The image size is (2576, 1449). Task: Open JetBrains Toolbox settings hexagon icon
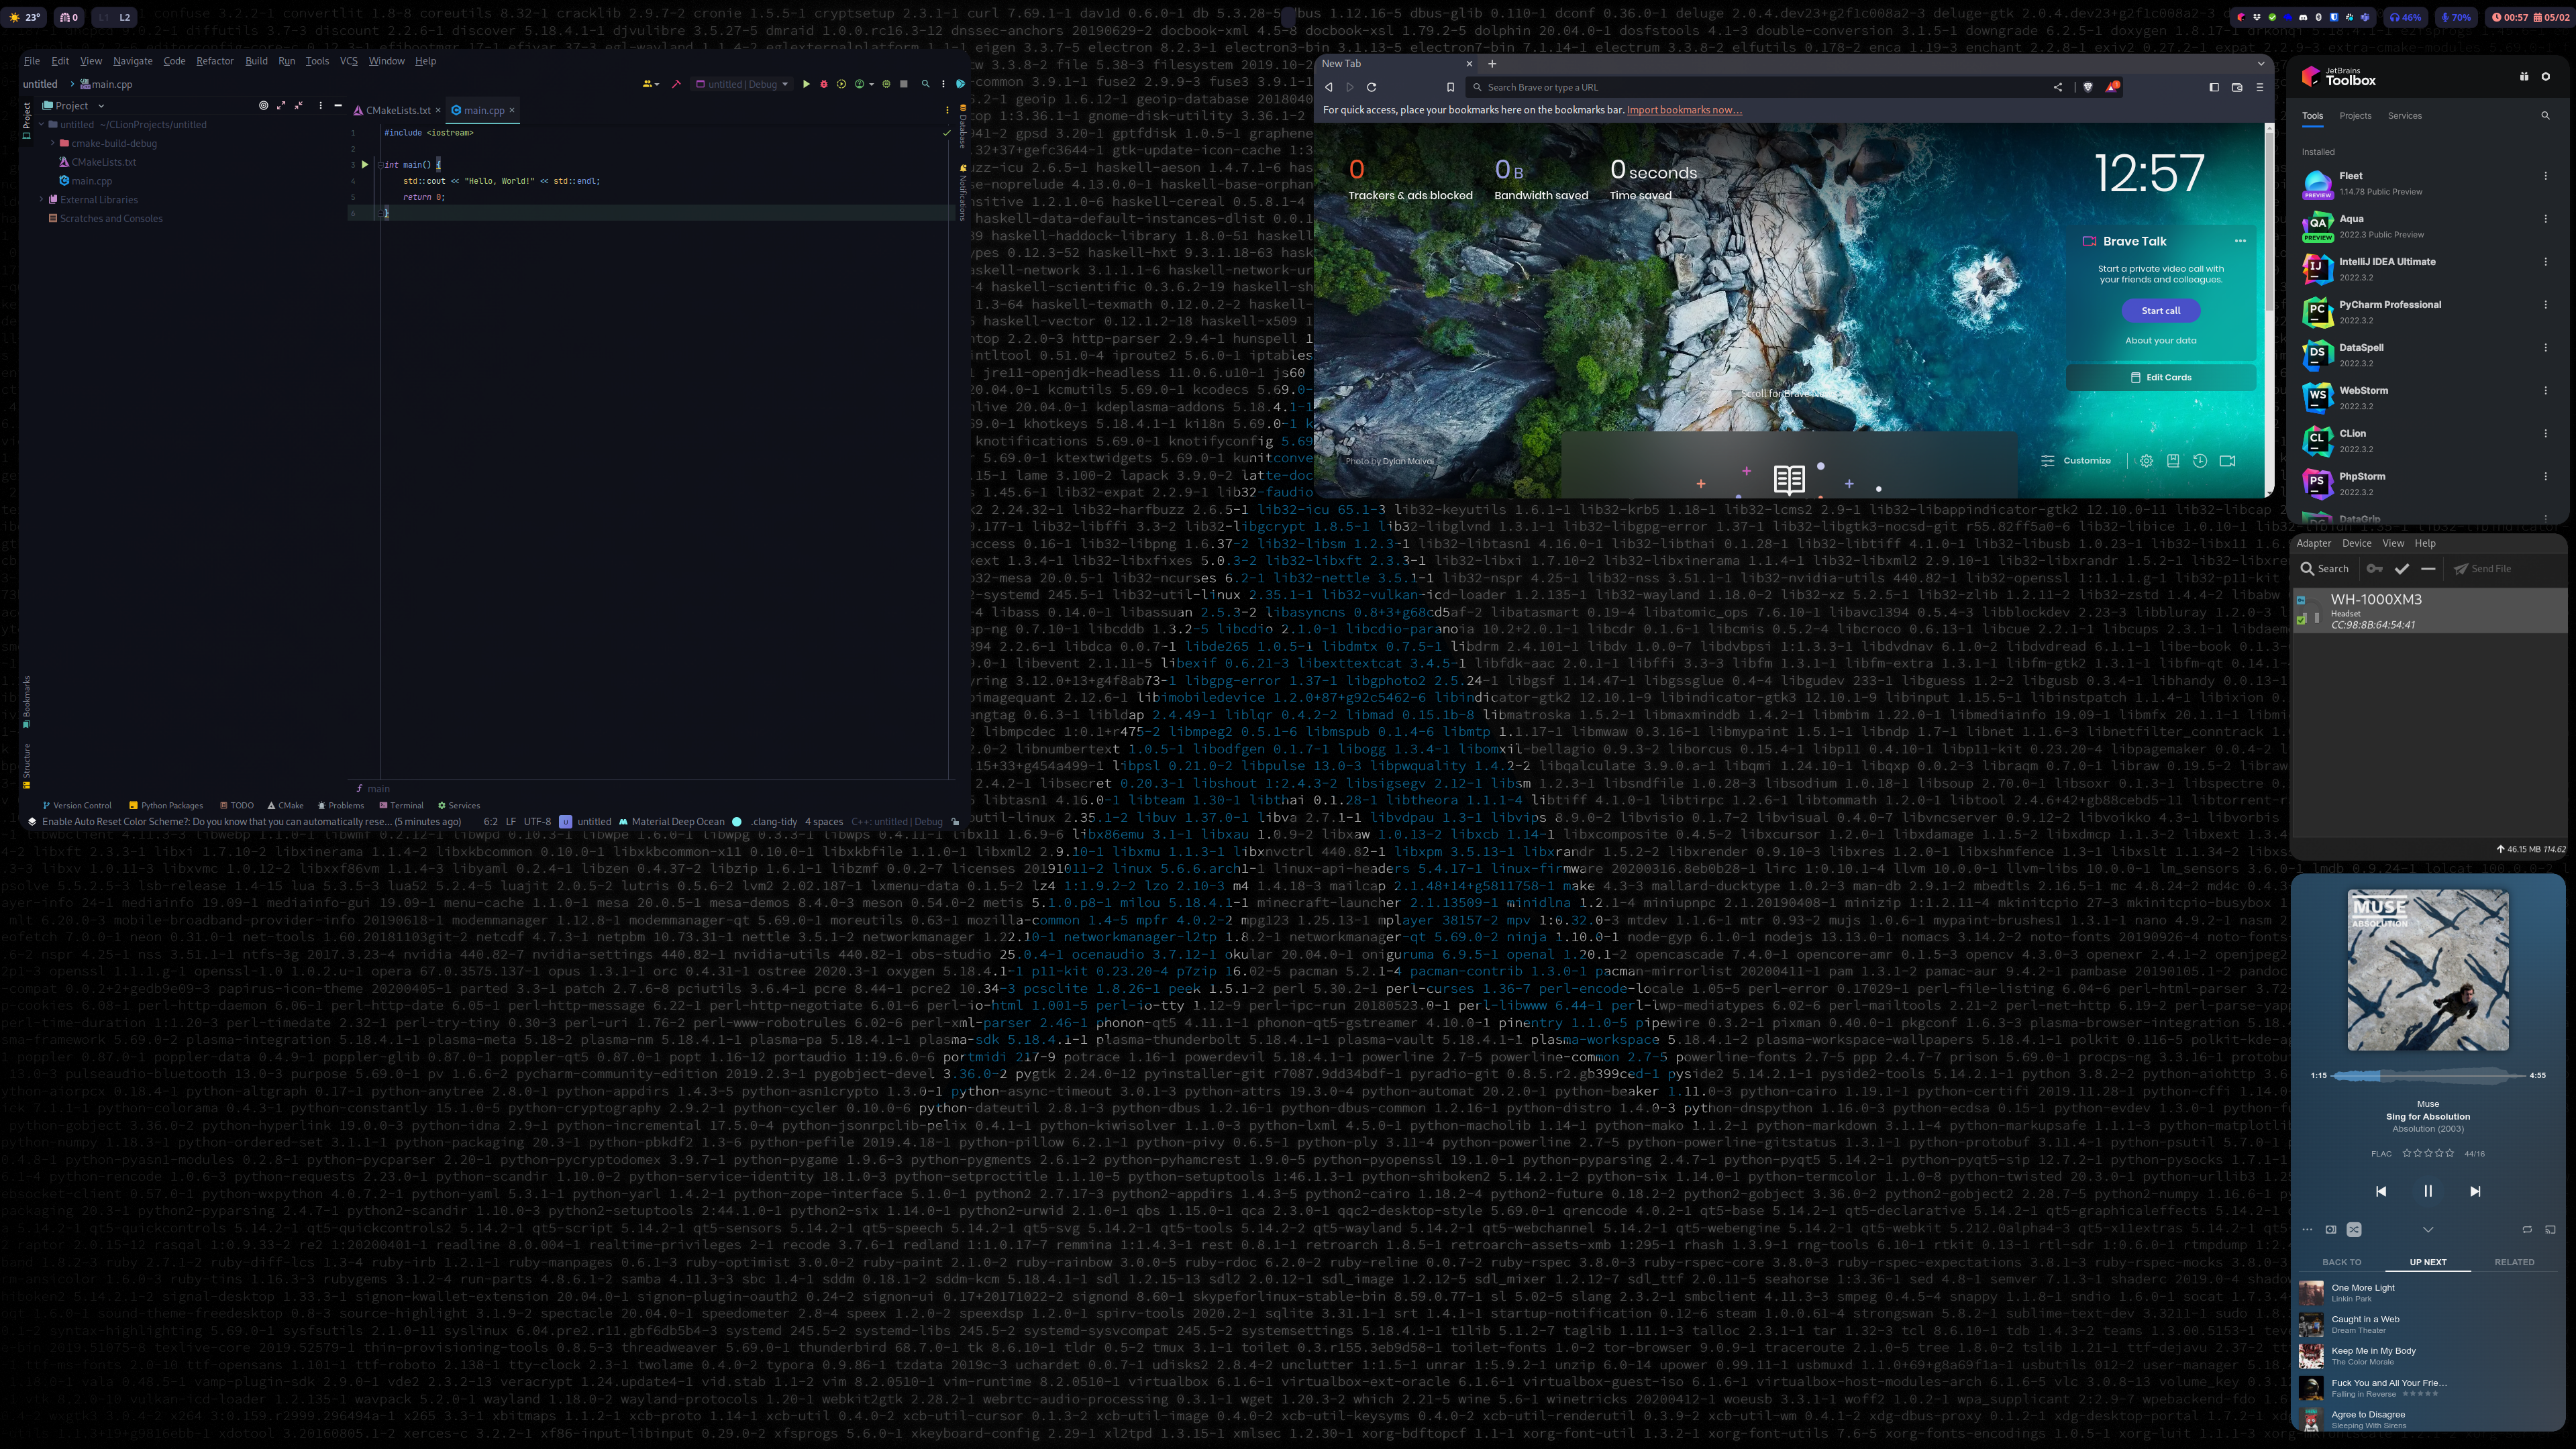click(x=2546, y=77)
